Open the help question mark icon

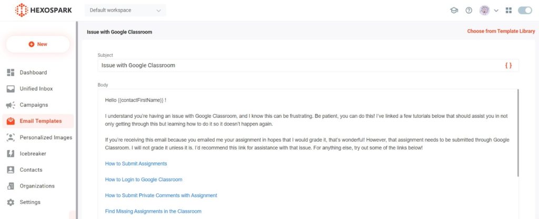(468, 11)
